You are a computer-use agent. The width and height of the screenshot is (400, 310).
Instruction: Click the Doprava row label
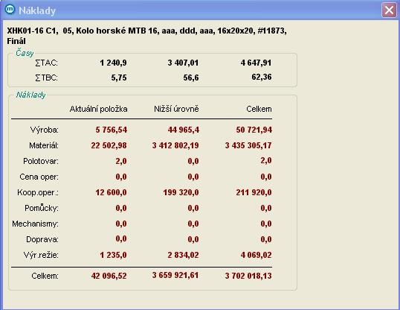42,239
